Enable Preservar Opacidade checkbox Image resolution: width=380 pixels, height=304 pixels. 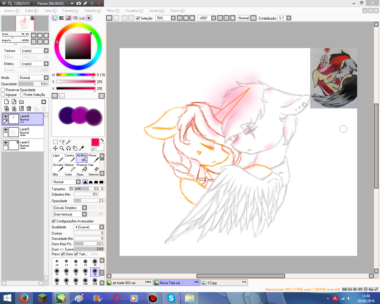pyautogui.click(x=3, y=90)
